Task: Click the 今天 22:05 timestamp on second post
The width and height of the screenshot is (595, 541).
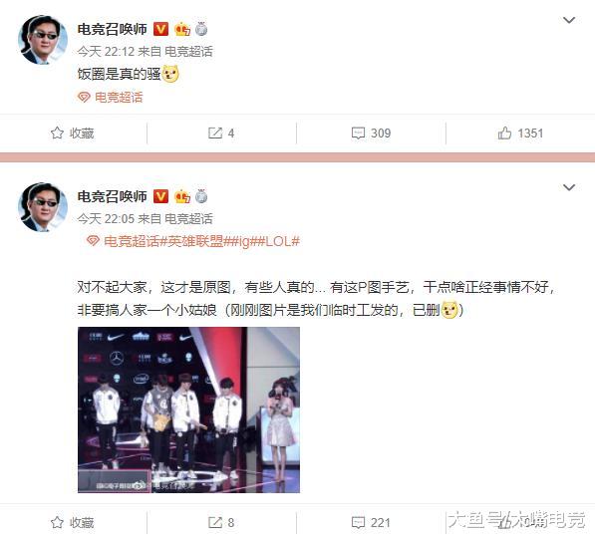Action: [x=106, y=219]
